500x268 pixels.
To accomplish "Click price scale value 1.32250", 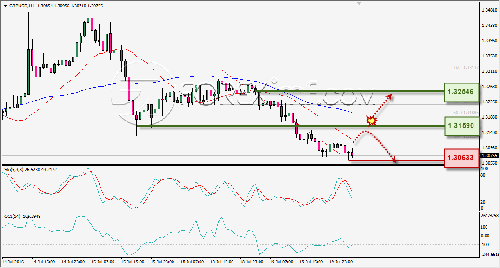I will tap(489, 102).
